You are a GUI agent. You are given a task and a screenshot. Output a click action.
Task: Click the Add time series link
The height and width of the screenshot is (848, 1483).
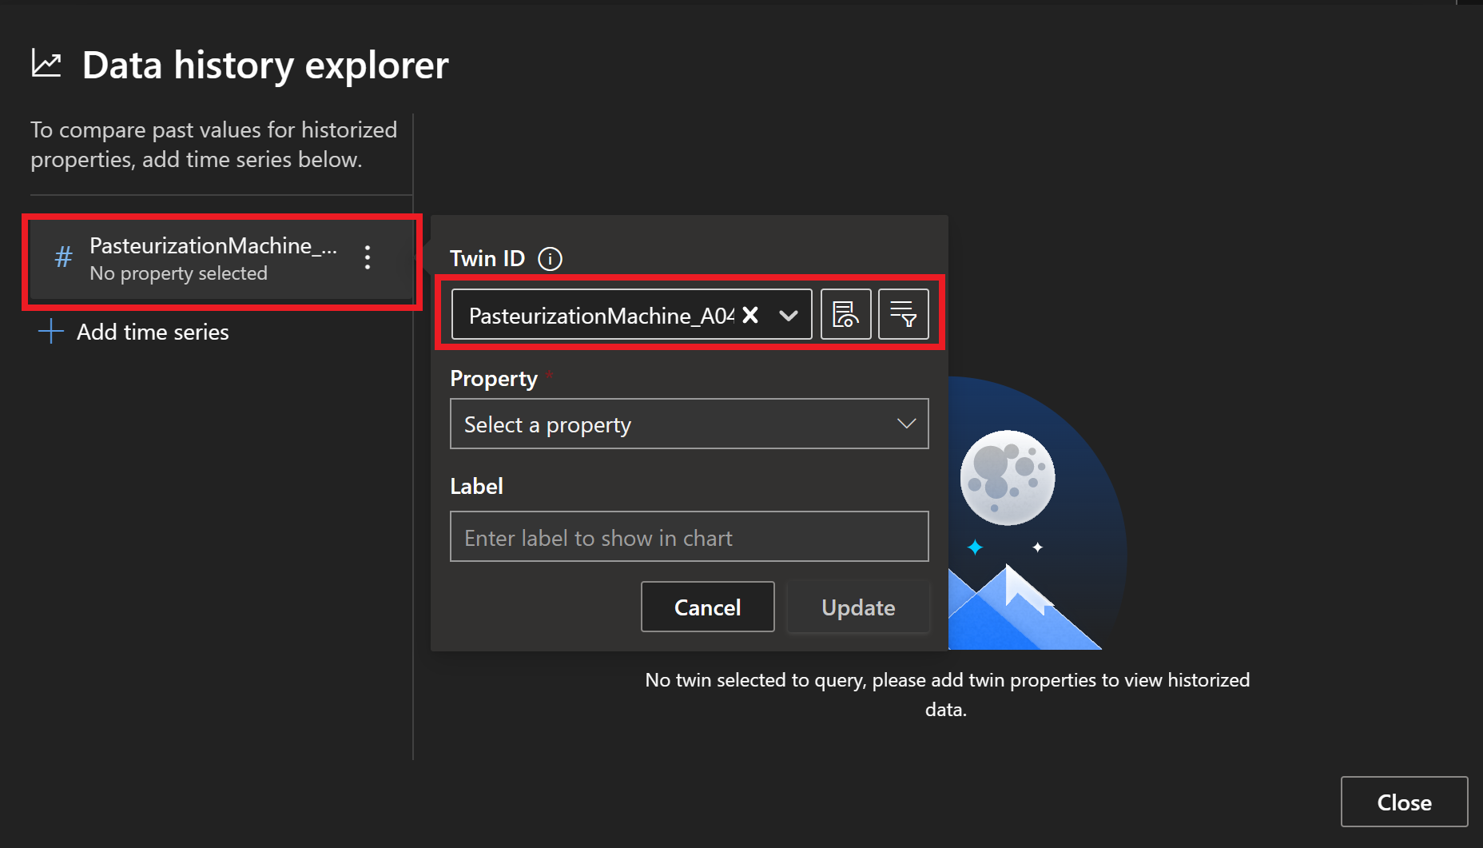152,332
